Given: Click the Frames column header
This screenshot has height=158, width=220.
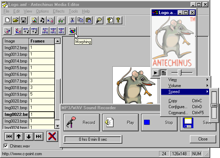Looking at the screenshot, I should tap(42, 41).
